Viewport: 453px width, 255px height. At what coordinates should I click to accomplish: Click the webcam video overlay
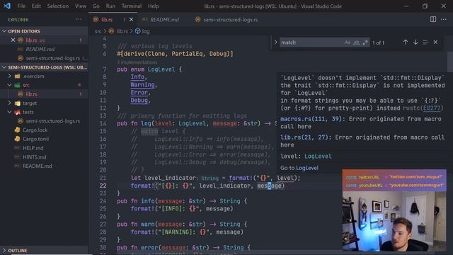coord(394,210)
